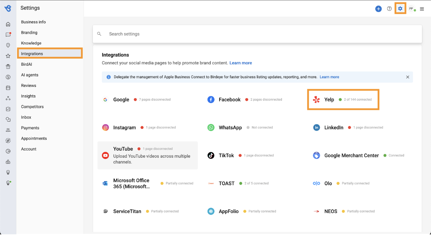Image resolution: width=431 pixels, height=235 pixels.
Task: Open Inbox messages icon with red badge
Action: click(8, 35)
